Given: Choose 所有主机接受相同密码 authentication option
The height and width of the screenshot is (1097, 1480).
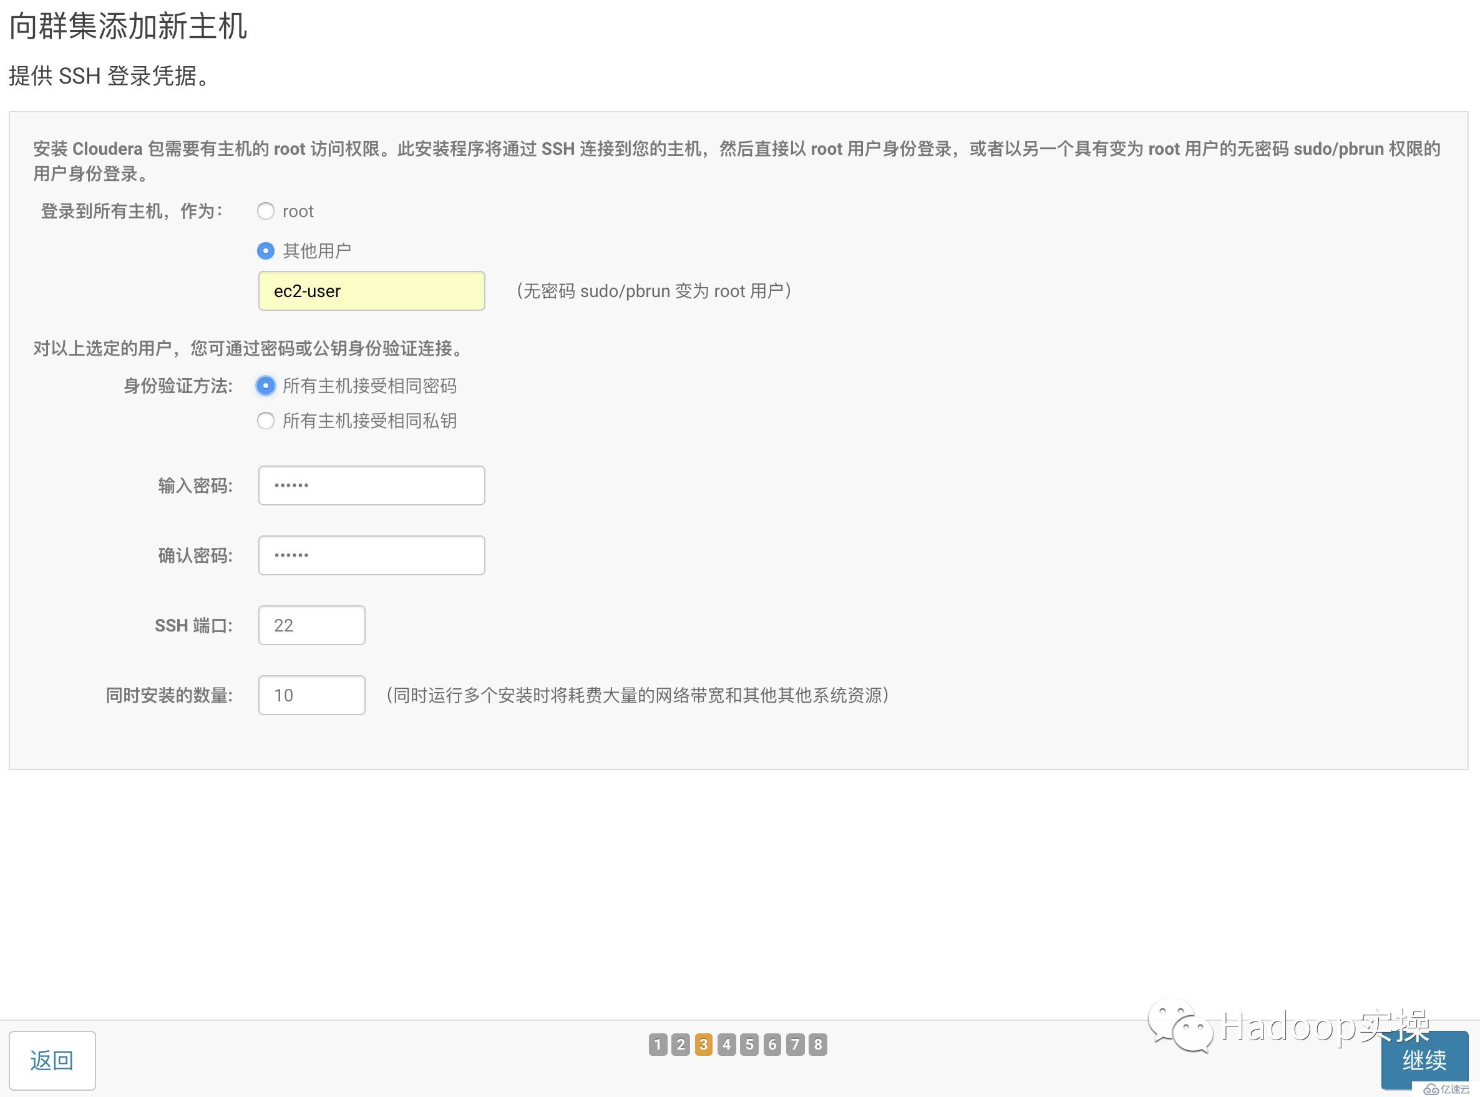Looking at the screenshot, I should [x=266, y=386].
